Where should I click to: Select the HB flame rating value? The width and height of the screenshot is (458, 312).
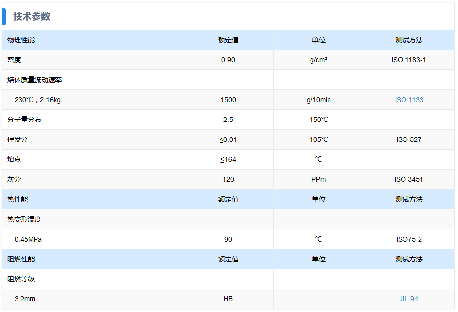pyautogui.click(x=228, y=299)
